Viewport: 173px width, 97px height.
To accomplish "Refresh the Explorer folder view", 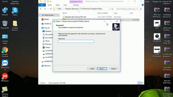I will coord(112,9).
